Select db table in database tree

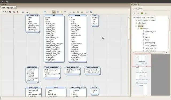point(146,34)
